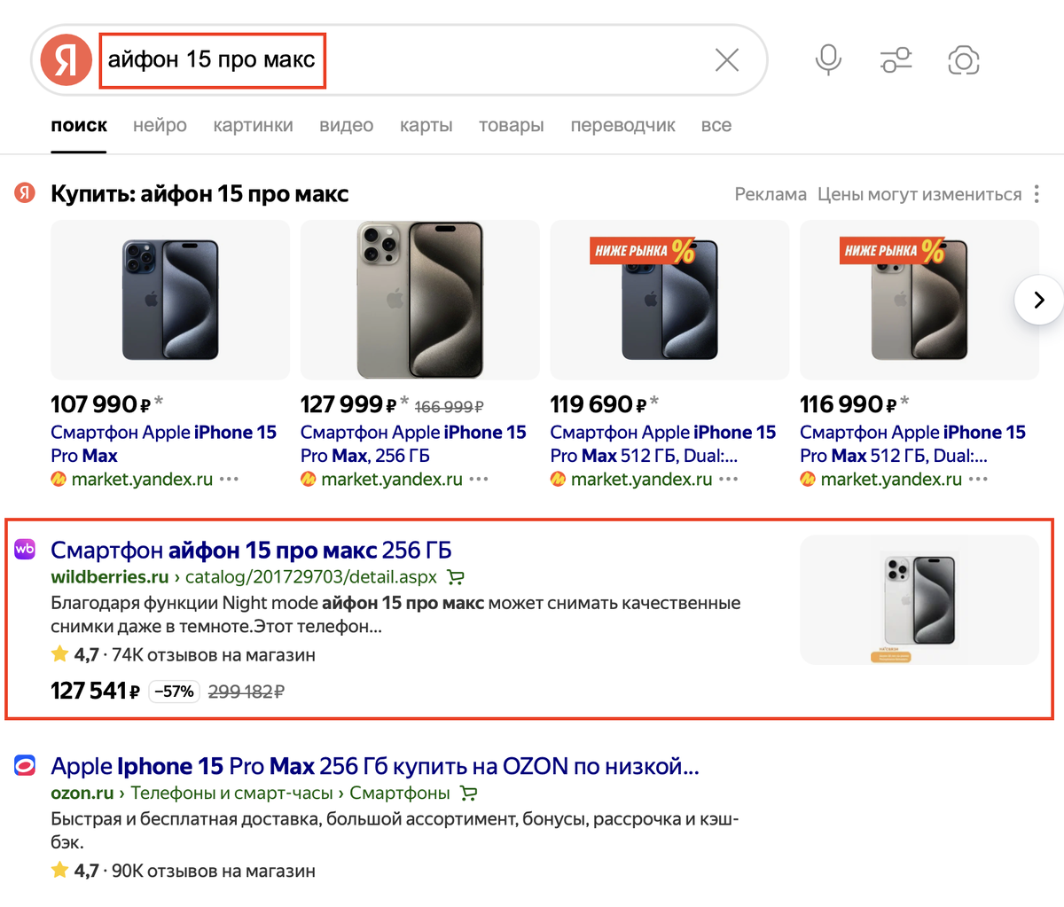This screenshot has height=907, width=1064.
Task: Switch to нейро tab
Action: click(x=160, y=126)
